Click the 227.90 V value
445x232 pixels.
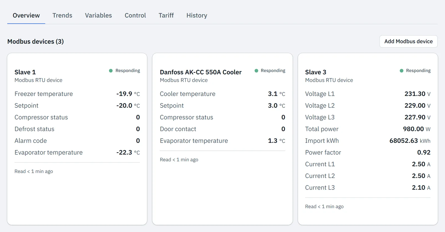417,117
